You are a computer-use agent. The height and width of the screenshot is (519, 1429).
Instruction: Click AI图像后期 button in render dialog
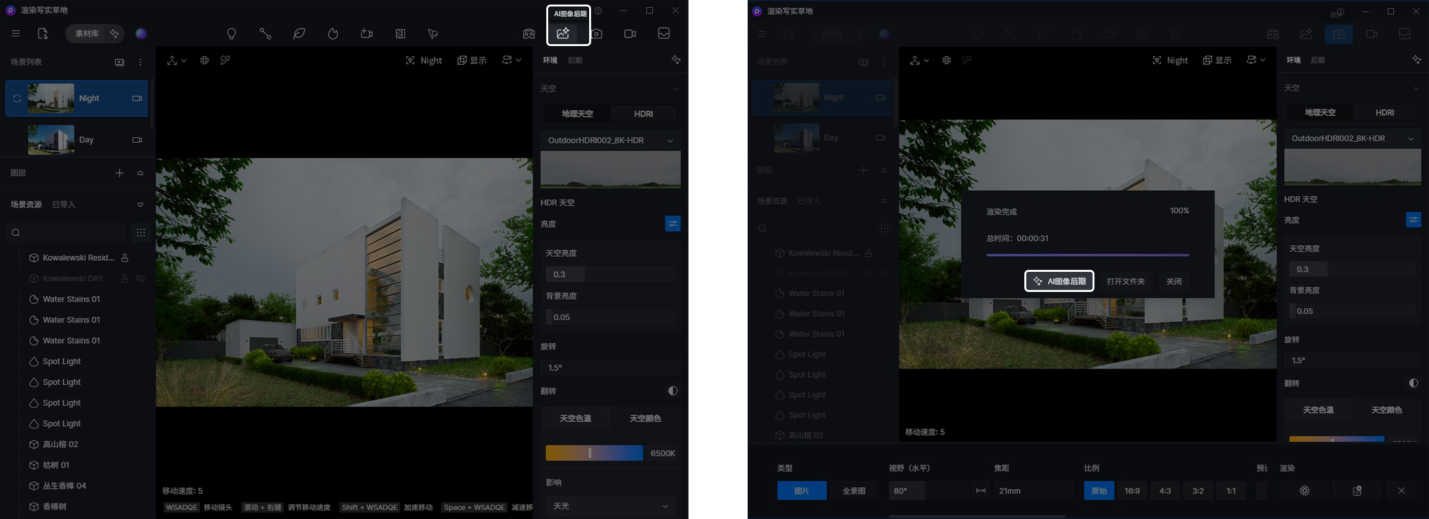click(x=1059, y=281)
